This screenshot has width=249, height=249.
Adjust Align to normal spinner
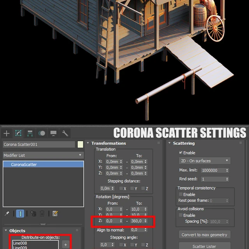146,230
